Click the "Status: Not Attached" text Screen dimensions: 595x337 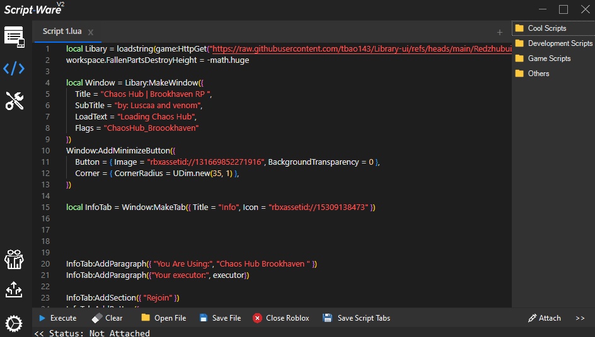[x=100, y=333]
